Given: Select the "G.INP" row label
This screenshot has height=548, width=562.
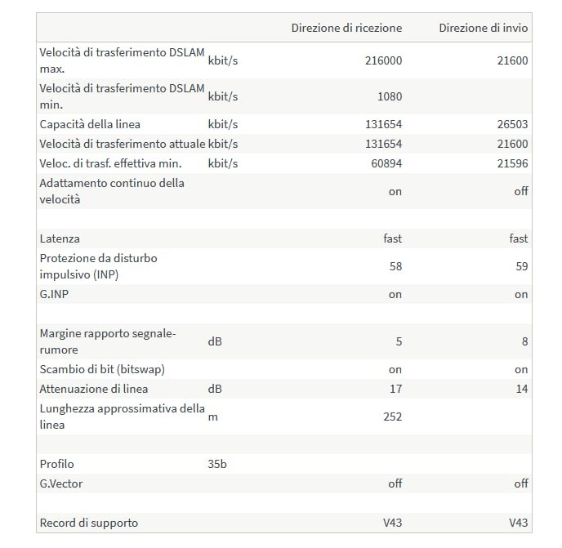Looking at the screenshot, I should click(x=54, y=294).
